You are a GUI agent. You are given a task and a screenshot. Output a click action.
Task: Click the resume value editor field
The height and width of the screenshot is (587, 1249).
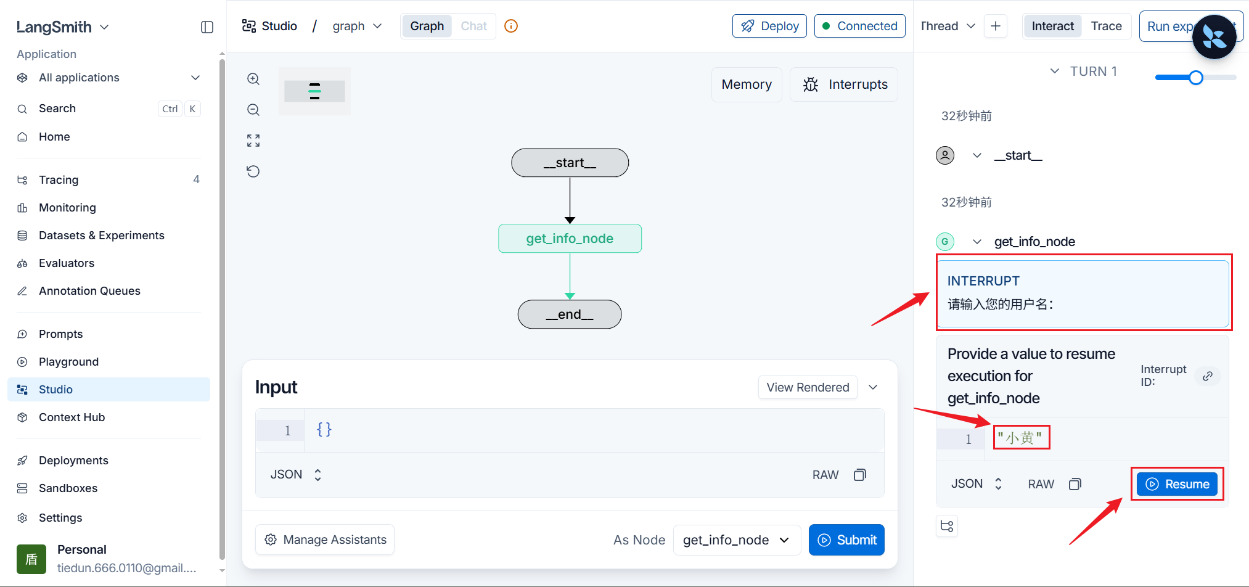point(1106,439)
